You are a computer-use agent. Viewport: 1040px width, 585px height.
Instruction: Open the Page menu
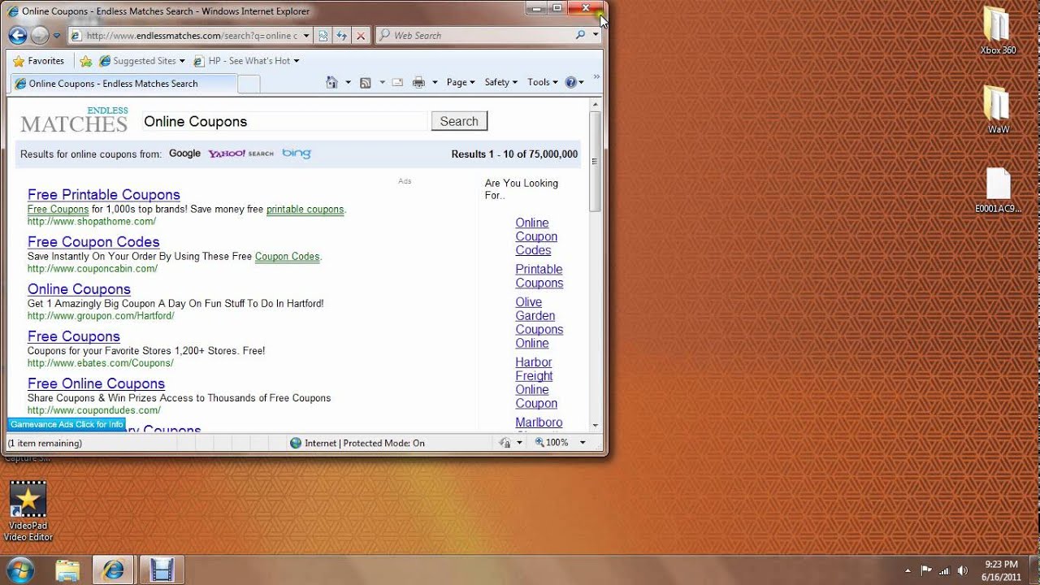click(461, 82)
